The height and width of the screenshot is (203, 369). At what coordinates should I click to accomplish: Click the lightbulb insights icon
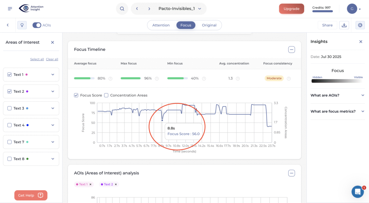click(22, 25)
